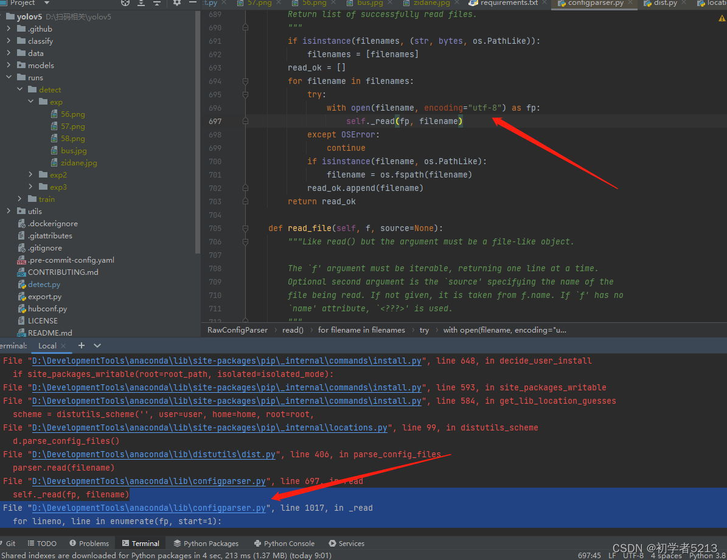This screenshot has width=727, height=560.
Task: Click the expand all icon in Project toolbar
Action: click(x=141, y=3)
